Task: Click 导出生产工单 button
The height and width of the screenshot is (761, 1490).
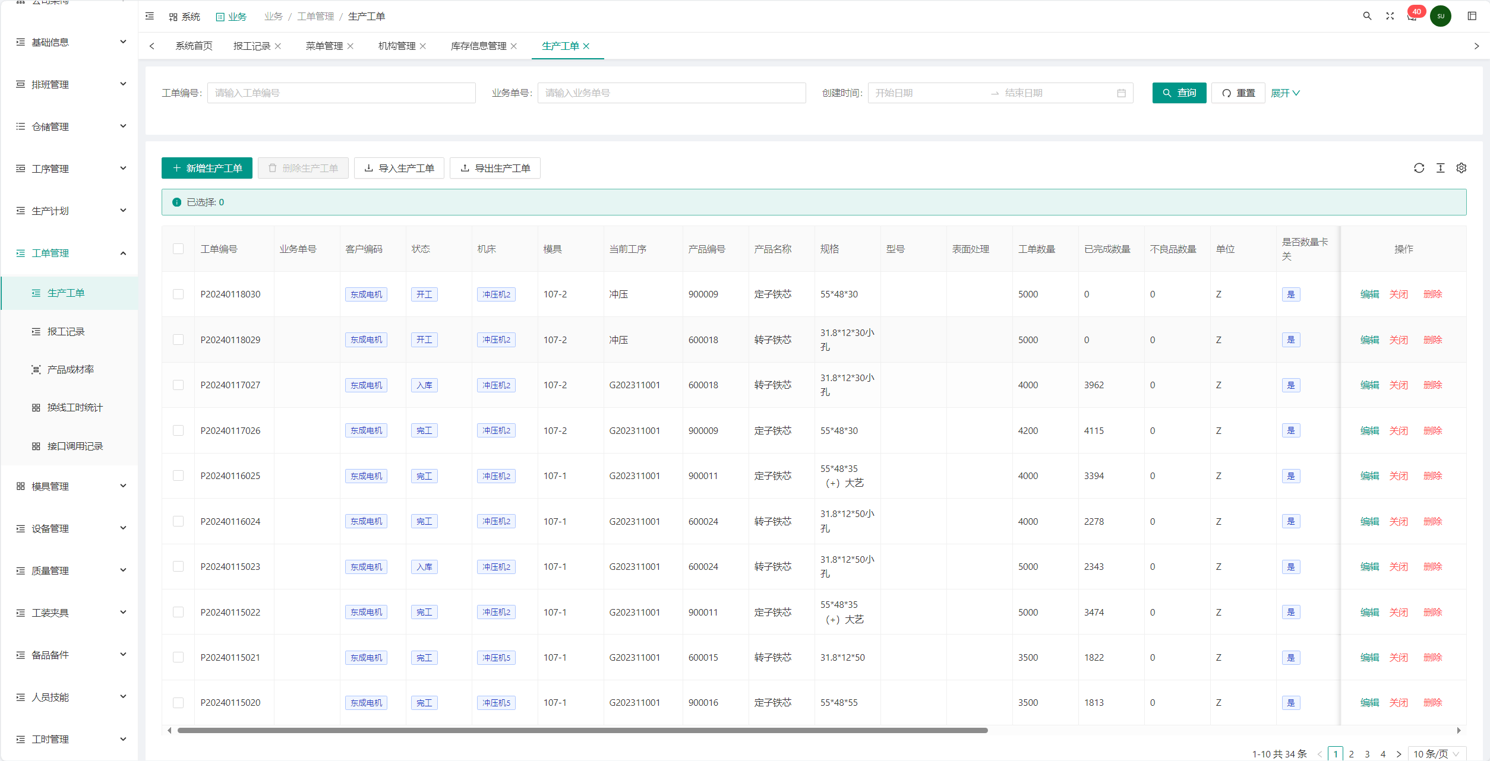Action: 495,168
